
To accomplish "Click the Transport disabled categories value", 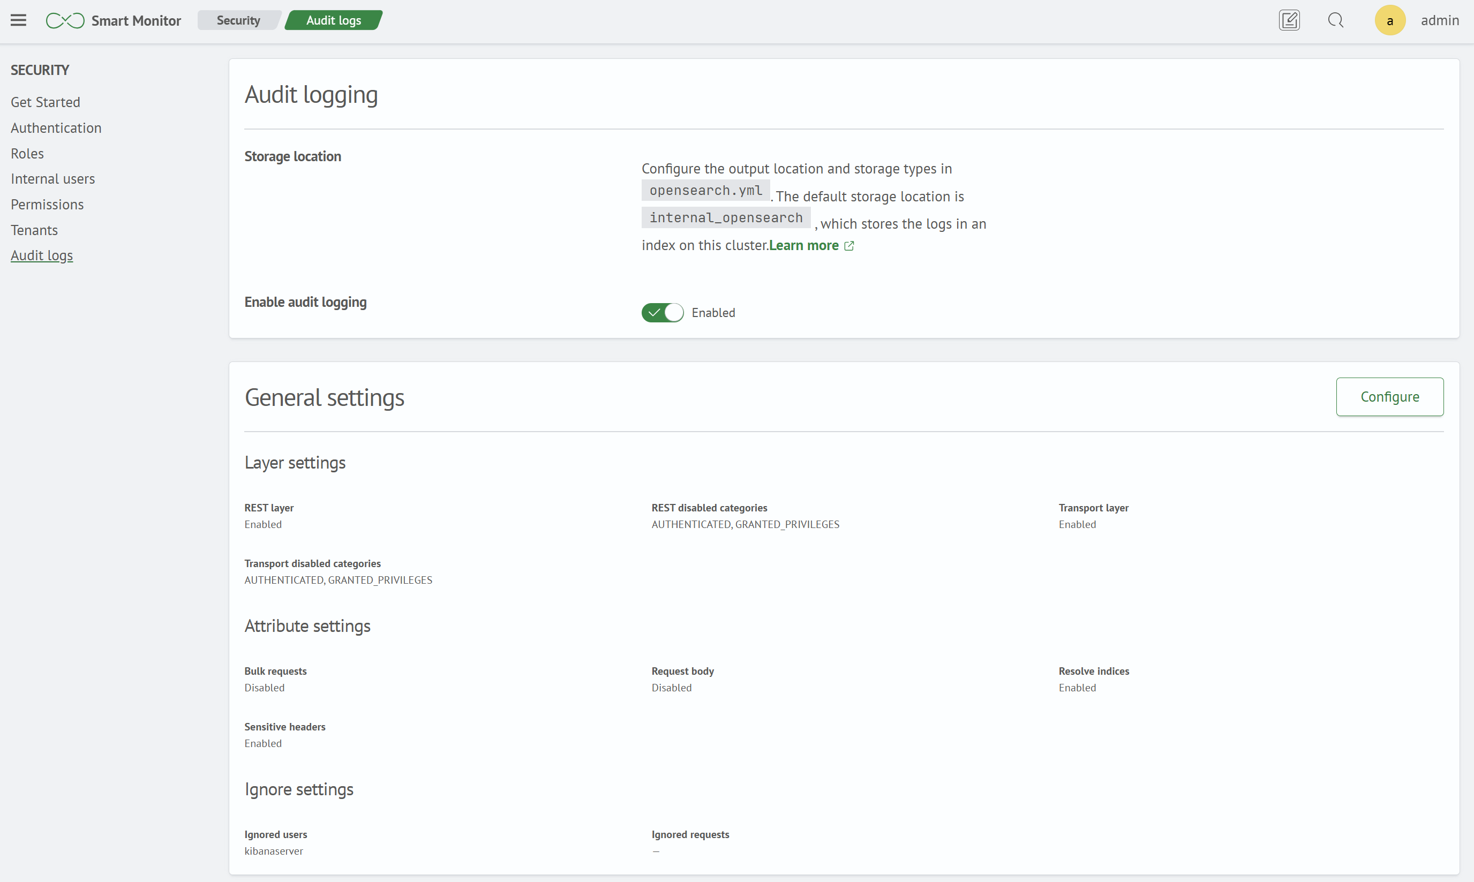I will (x=338, y=580).
